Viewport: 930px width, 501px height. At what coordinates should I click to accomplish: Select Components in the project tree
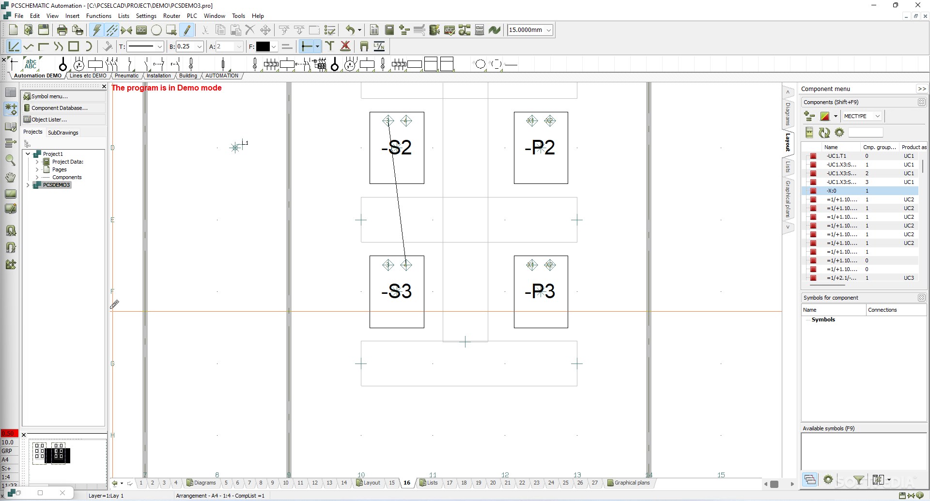67,177
